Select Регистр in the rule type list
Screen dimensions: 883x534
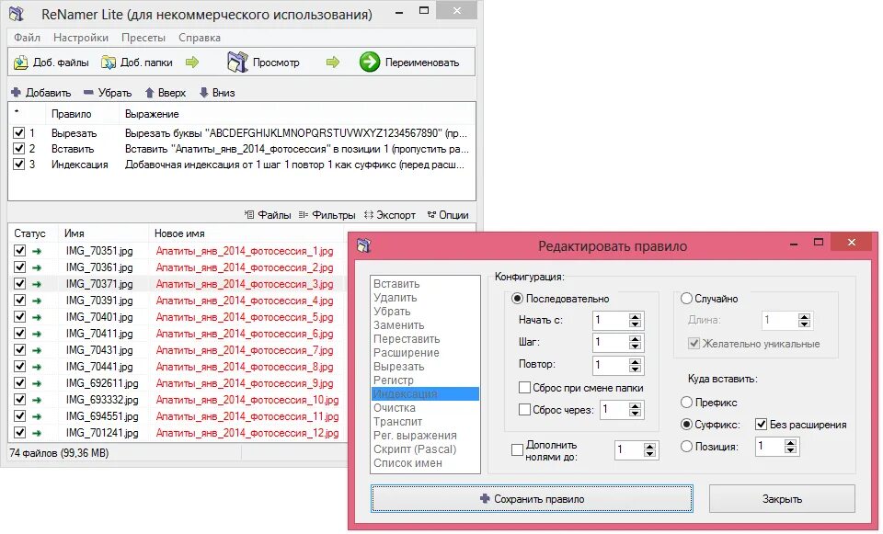click(425, 380)
